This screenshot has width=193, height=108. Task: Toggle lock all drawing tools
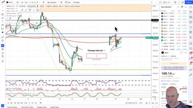(3, 53)
